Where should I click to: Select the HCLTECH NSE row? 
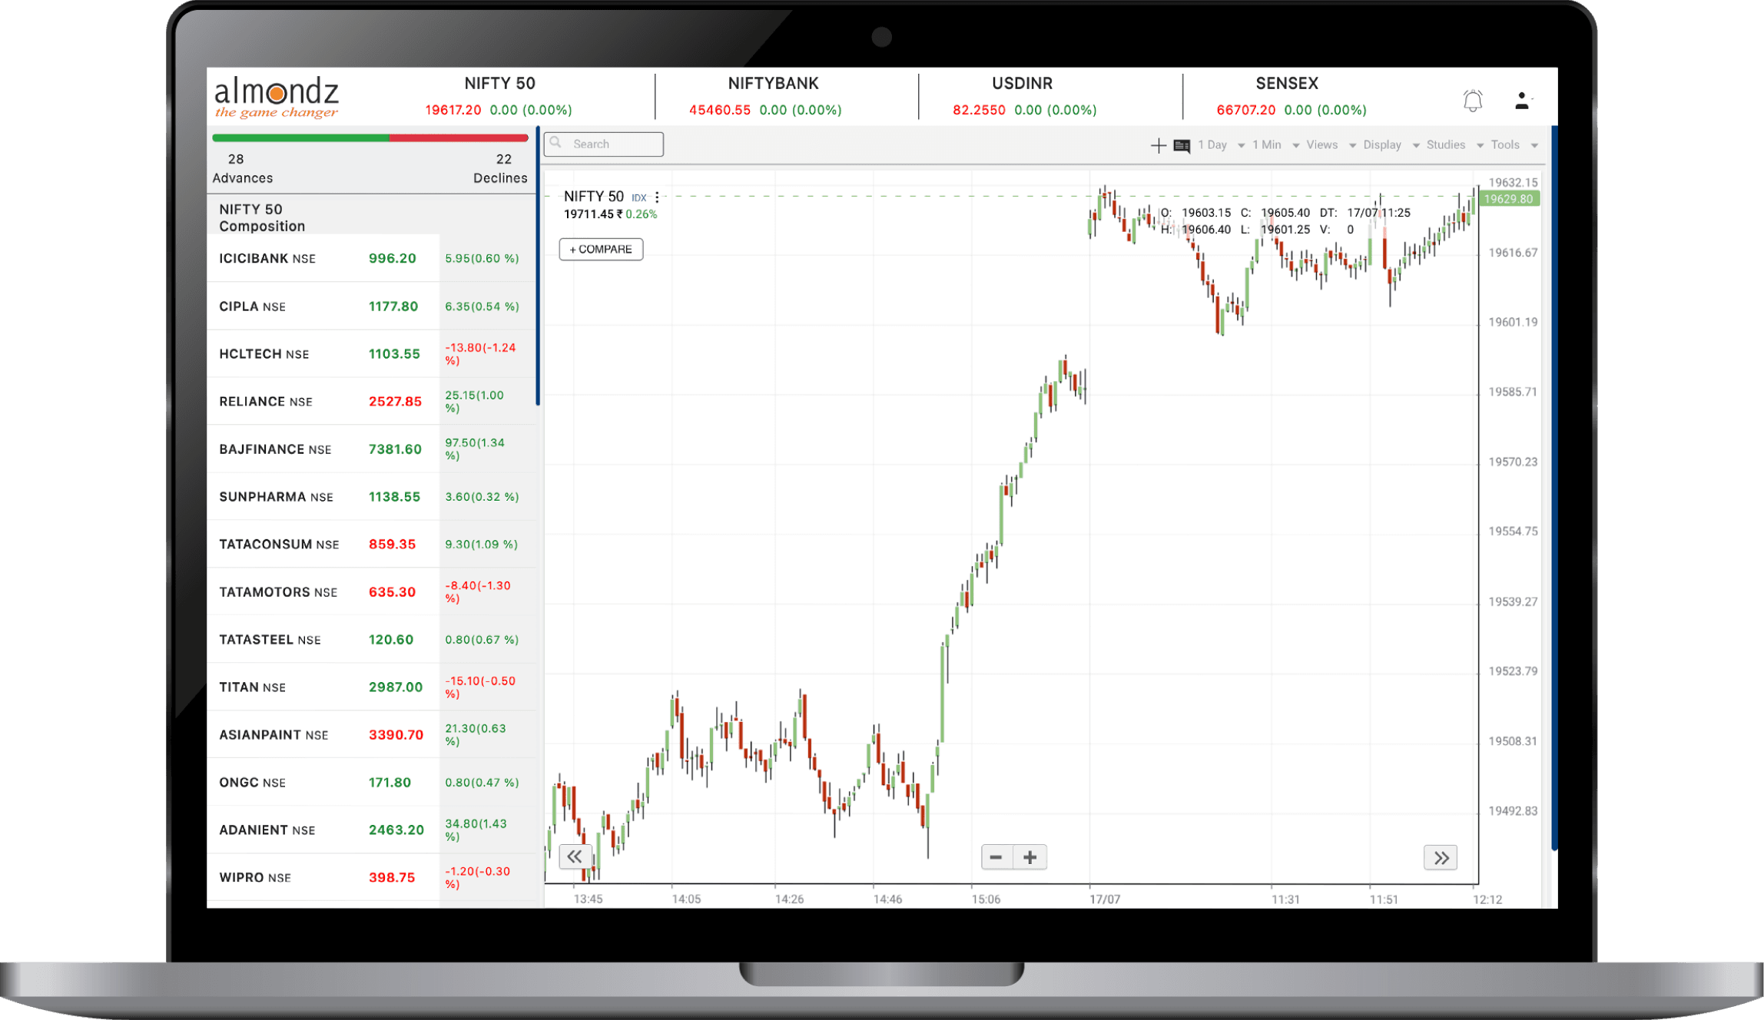[x=371, y=353]
